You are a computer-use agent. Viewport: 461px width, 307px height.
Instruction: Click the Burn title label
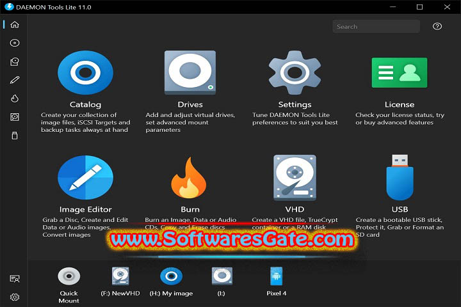[190, 210]
